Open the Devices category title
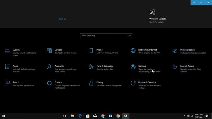The image size is (212, 119). [58, 50]
